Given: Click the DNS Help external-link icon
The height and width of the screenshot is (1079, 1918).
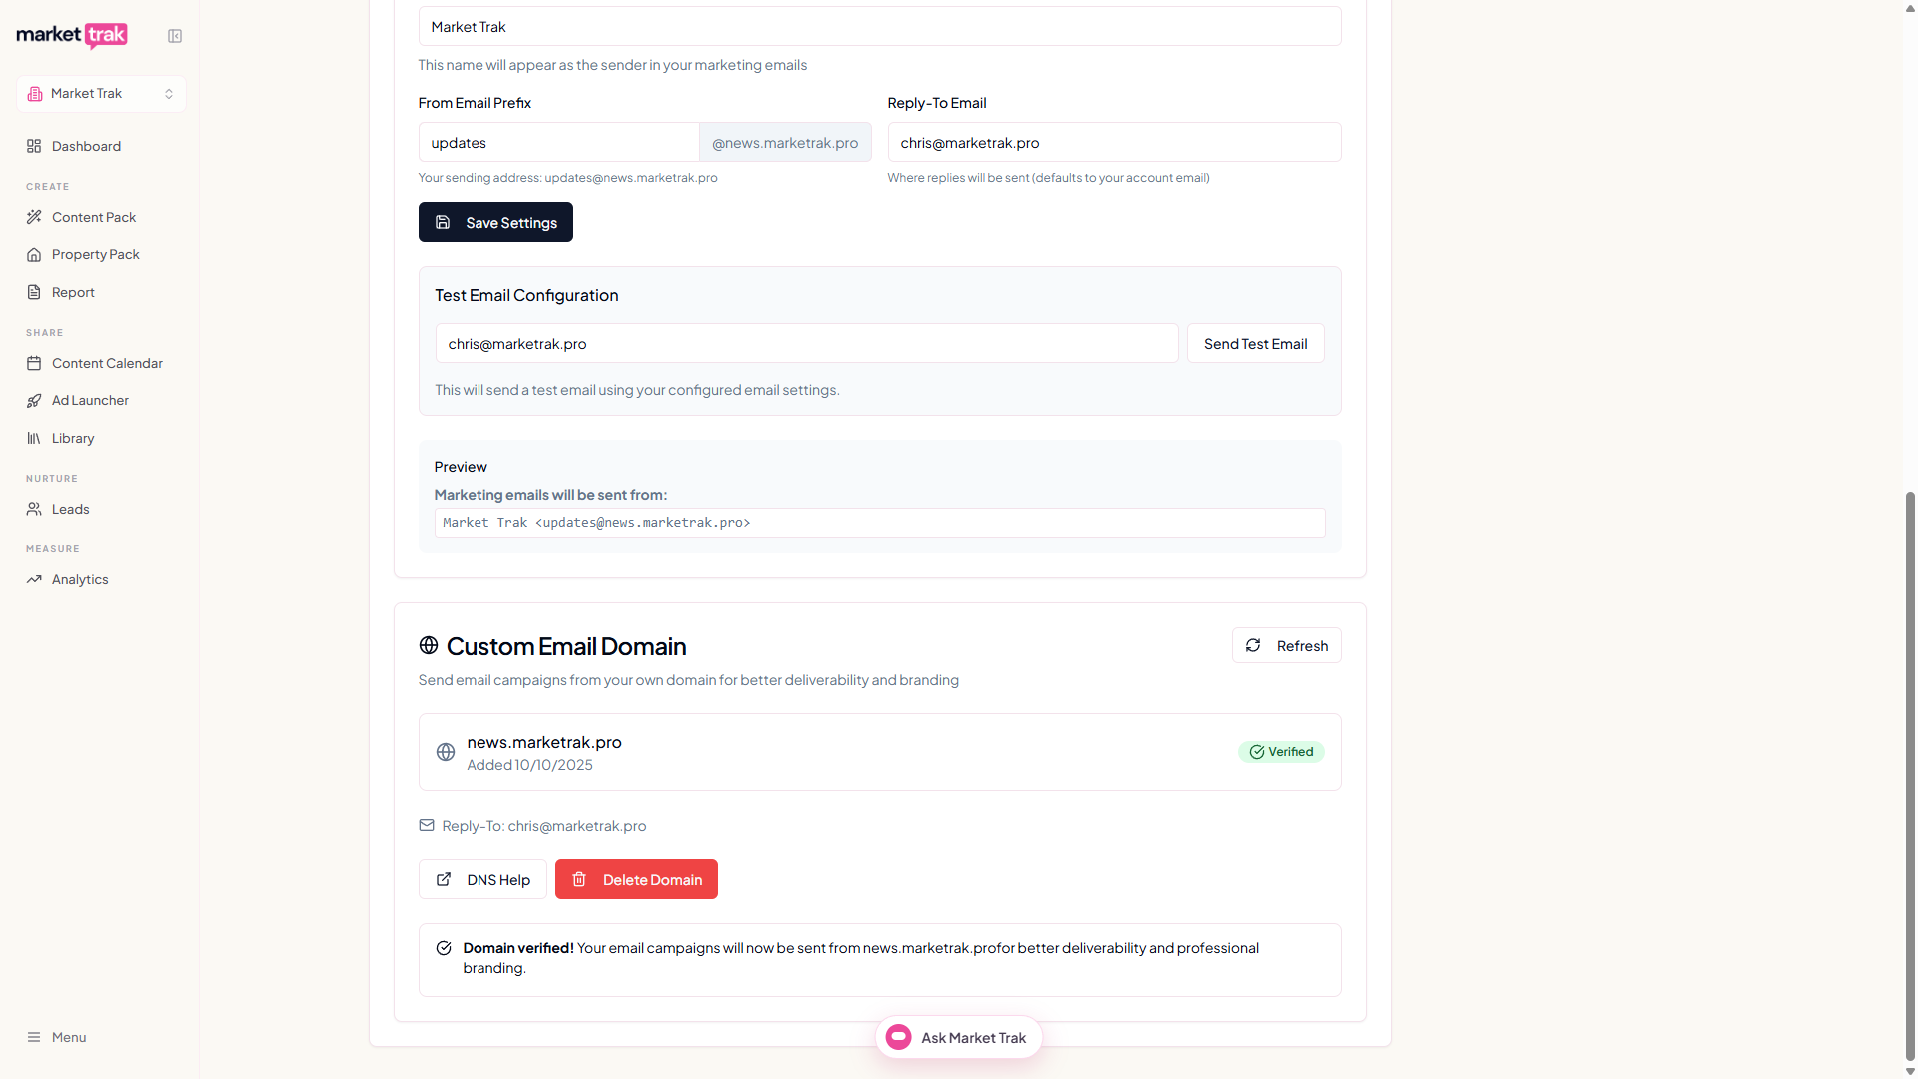Looking at the screenshot, I should (x=444, y=880).
